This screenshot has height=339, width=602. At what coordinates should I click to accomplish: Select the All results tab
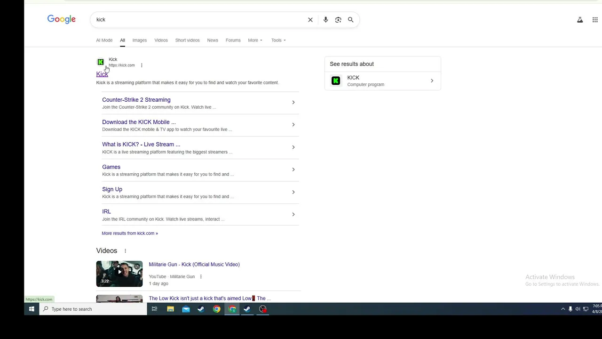[x=122, y=40]
